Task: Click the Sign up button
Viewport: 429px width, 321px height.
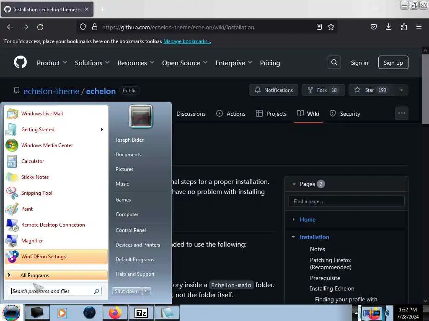Action: pos(393,63)
